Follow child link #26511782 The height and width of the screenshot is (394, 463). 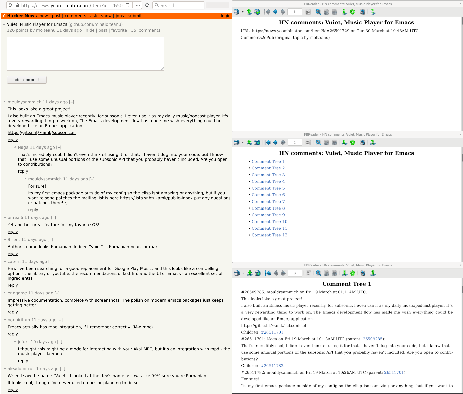[x=272, y=366]
